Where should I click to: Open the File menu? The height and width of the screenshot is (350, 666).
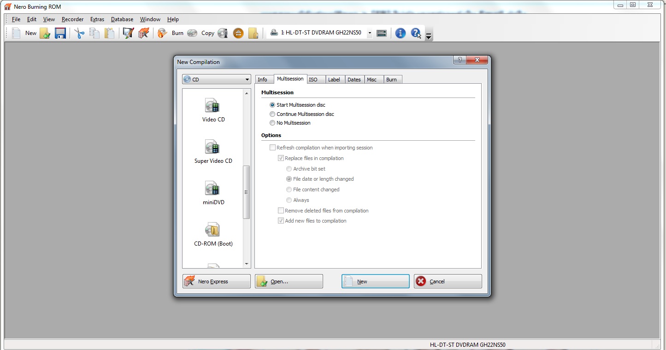(16, 19)
